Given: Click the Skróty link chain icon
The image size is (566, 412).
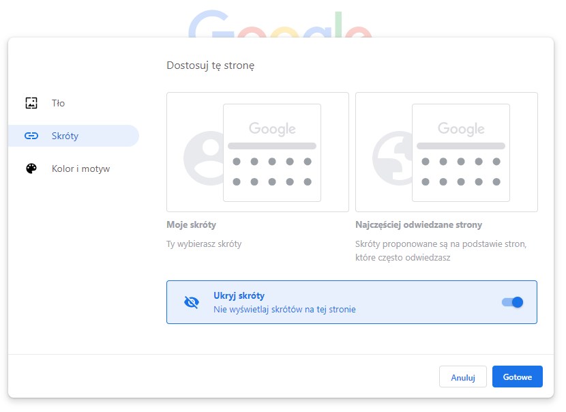Looking at the screenshot, I should (31, 136).
